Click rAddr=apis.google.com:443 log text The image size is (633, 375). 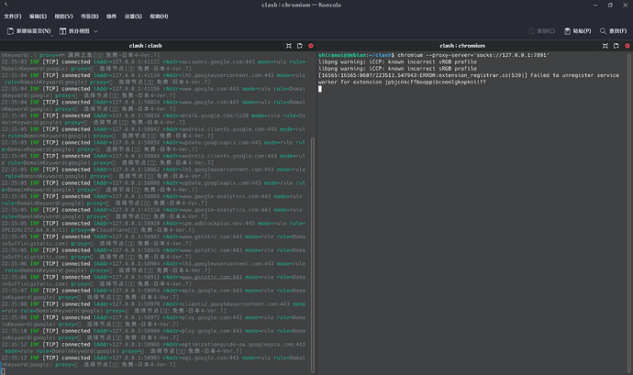click(x=202, y=291)
